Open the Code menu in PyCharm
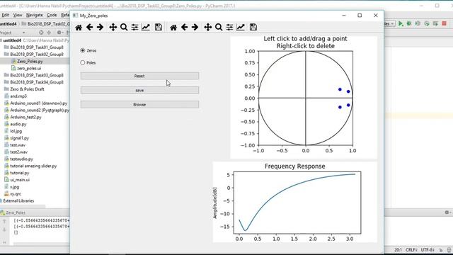 click(52, 15)
